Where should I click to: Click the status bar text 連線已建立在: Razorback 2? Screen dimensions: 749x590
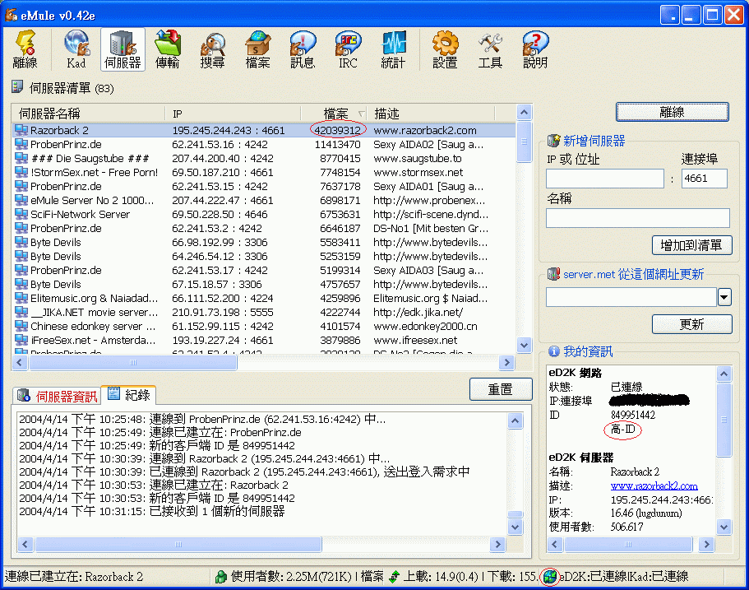click(x=74, y=577)
